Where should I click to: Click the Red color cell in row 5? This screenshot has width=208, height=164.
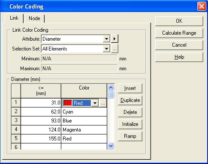(84, 139)
